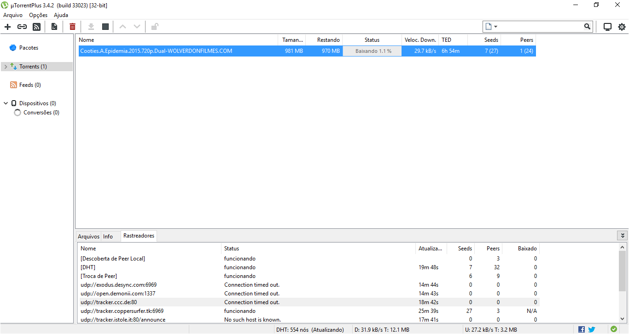Collapse the detail pane with double-chevron button
629x334 pixels.
click(623, 236)
